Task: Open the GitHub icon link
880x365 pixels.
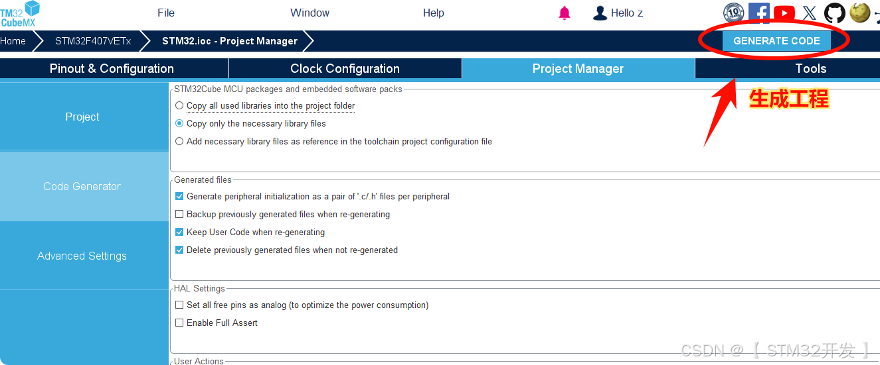Action: [835, 13]
